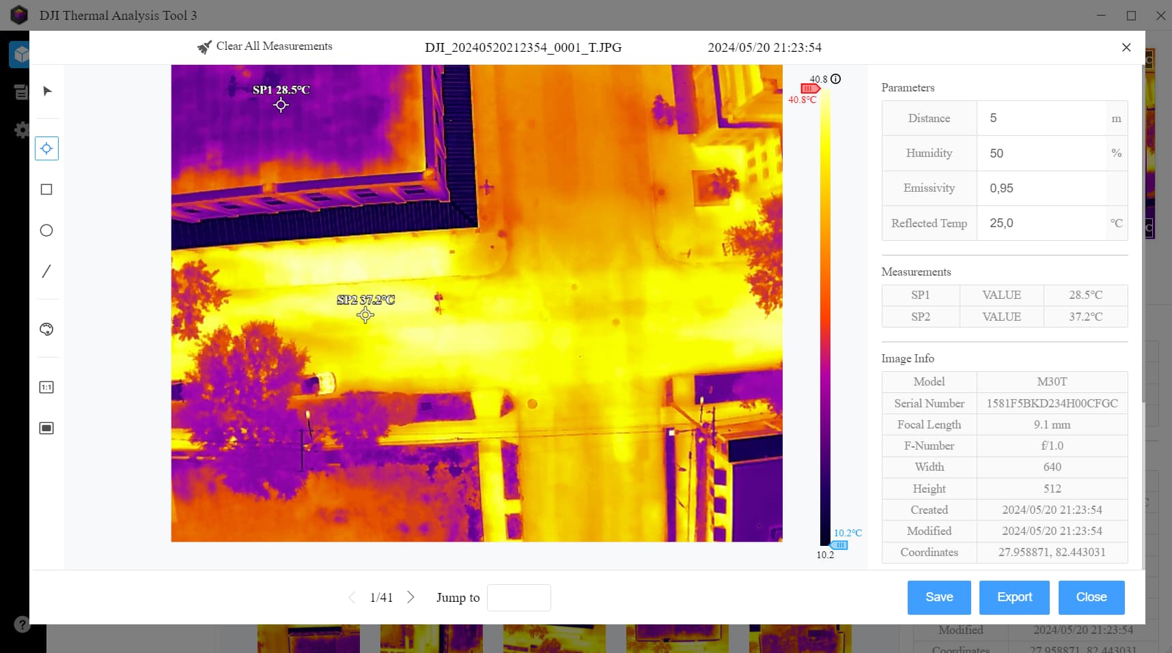Select the isotherm display icon
1172x653 pixels.
tap(46, 428)
